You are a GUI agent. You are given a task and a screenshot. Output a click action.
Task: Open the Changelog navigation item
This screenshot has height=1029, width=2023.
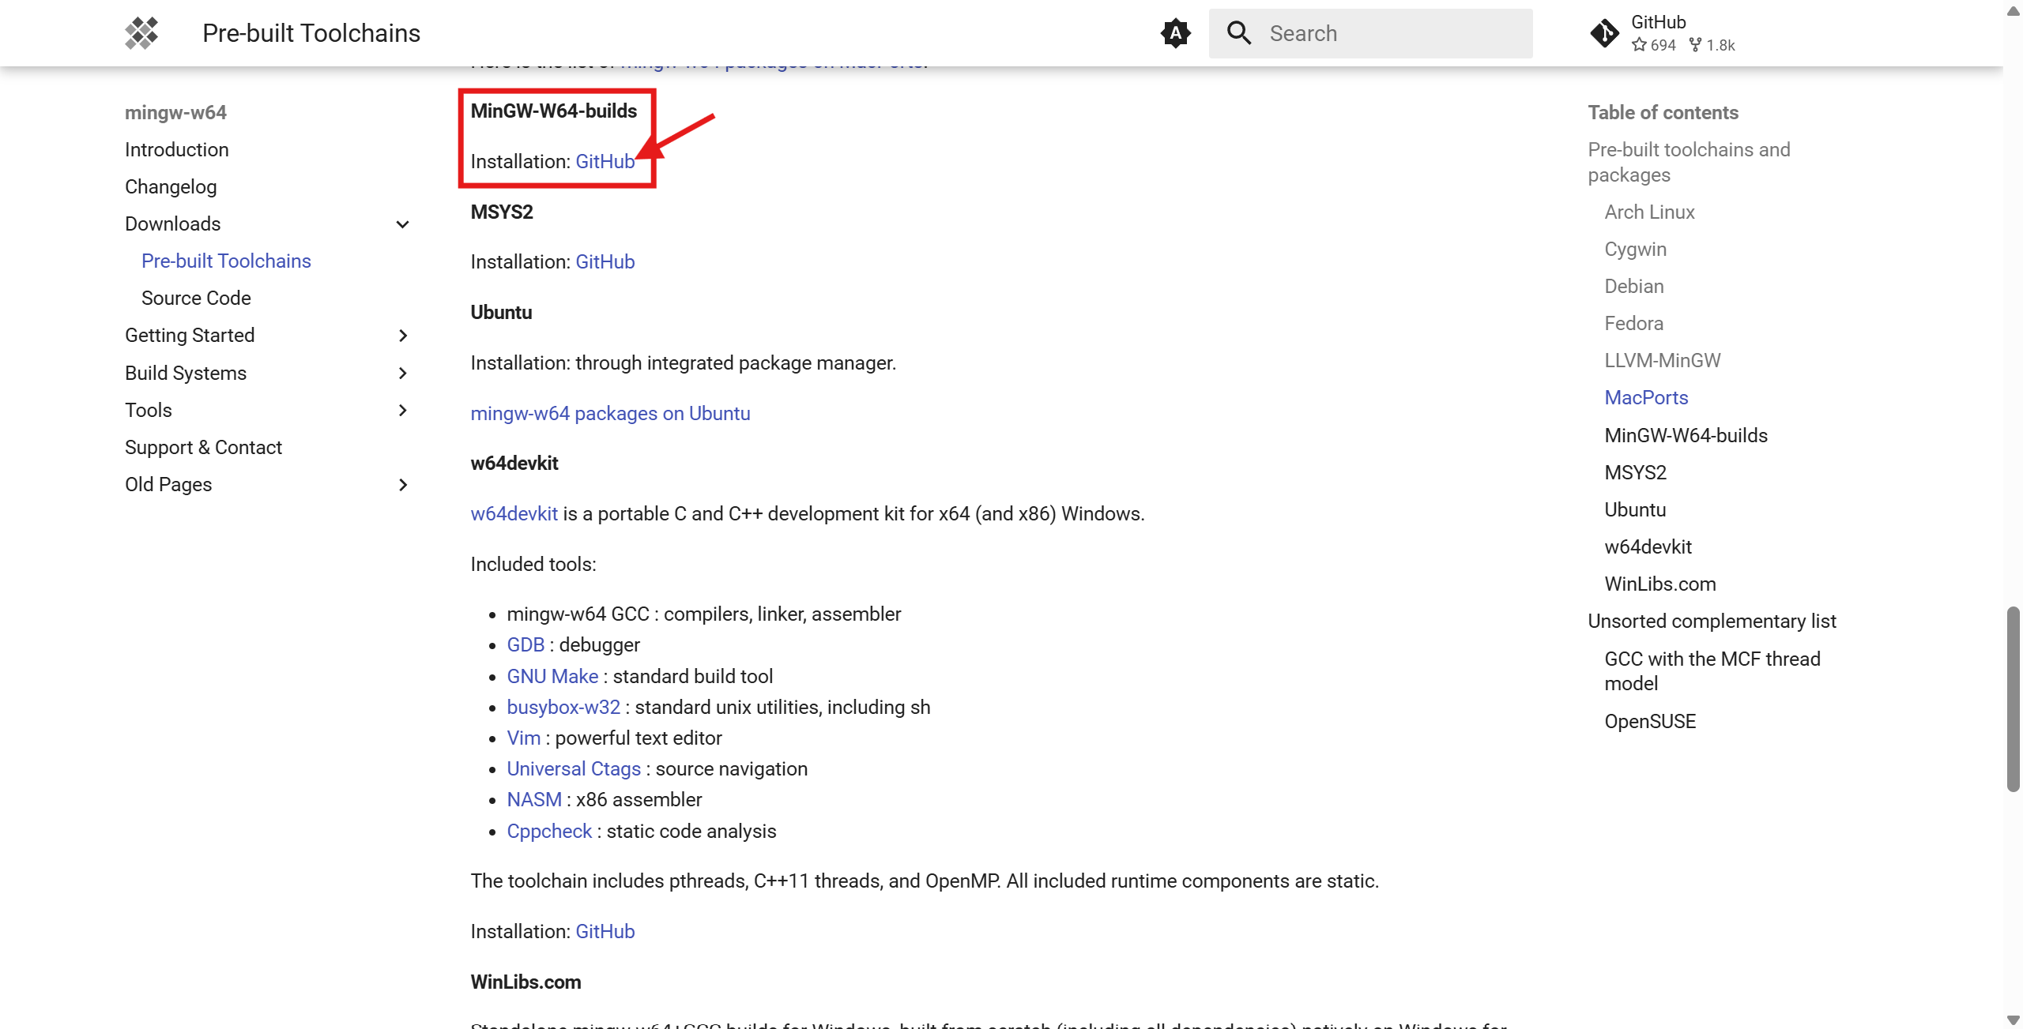coord(171,187)
